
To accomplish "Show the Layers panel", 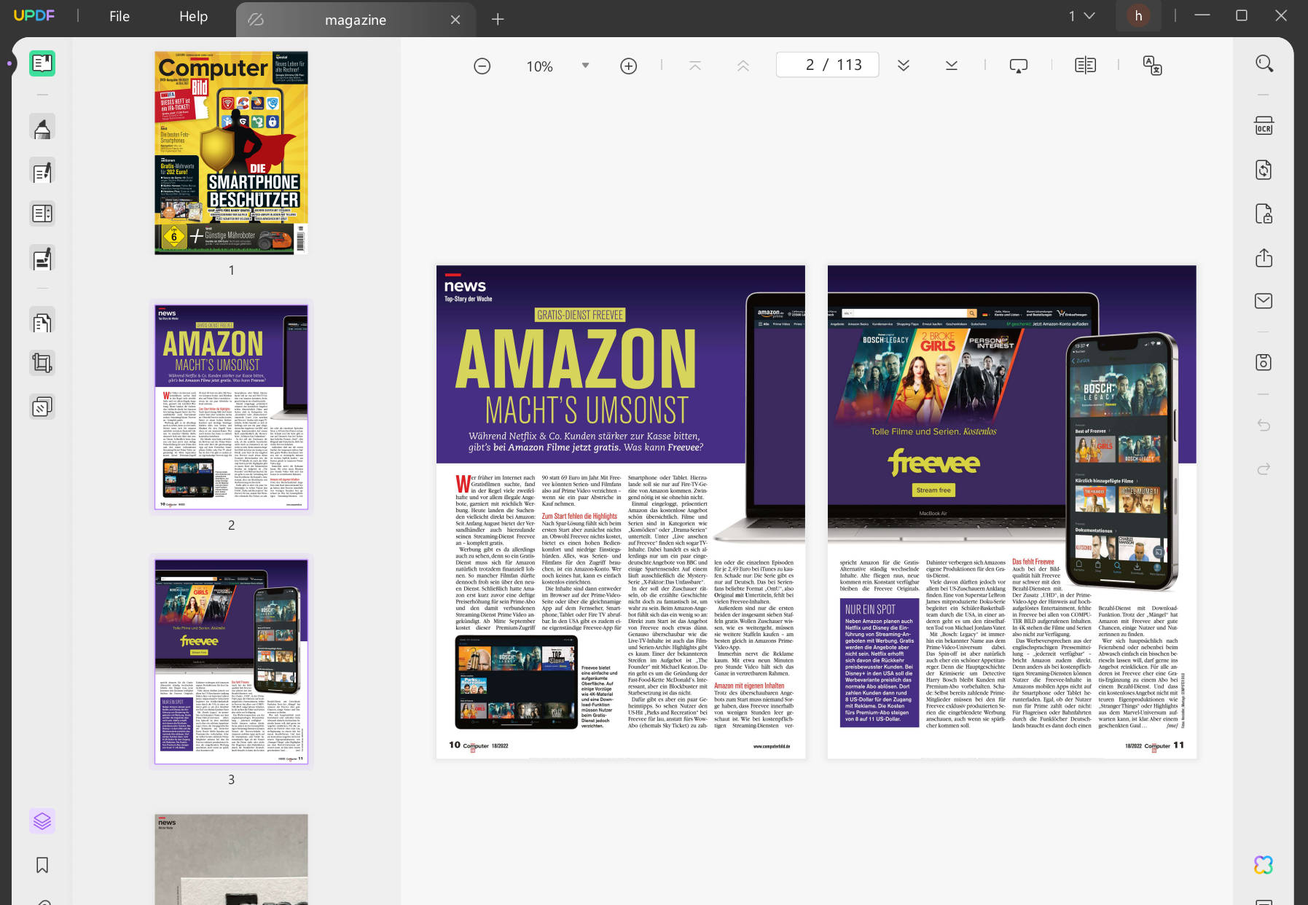I will click(x=42, y=821).
